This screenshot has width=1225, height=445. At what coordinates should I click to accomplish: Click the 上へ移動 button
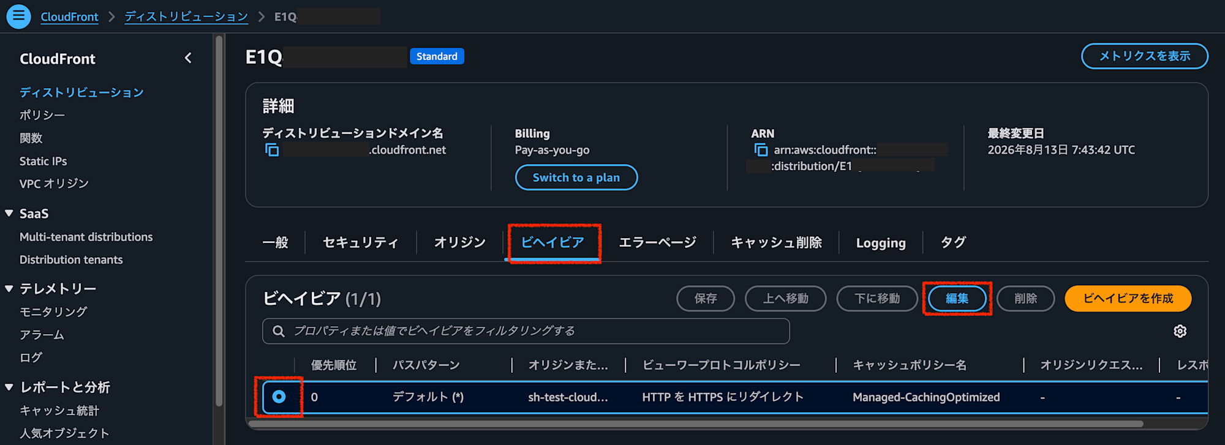(786, 299)
